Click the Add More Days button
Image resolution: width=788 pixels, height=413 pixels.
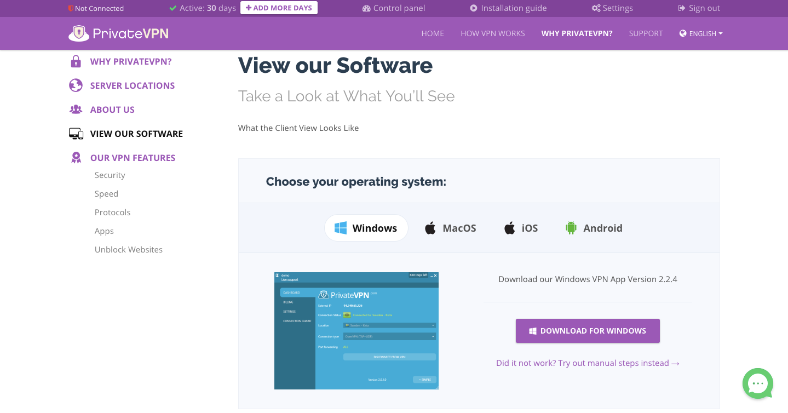pos(279,8)
